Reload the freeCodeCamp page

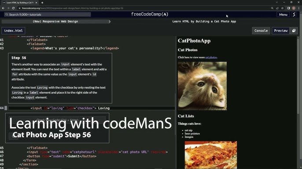click(13, 8)
